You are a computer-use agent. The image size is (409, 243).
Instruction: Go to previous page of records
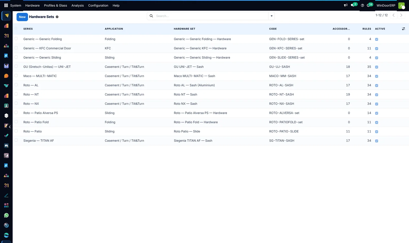click(394, 15)
